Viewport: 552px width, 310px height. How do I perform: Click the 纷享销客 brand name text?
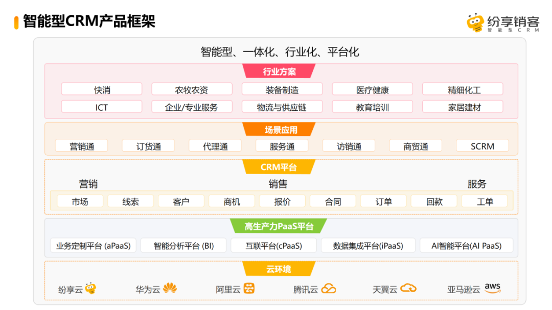[x=513, y=21]
